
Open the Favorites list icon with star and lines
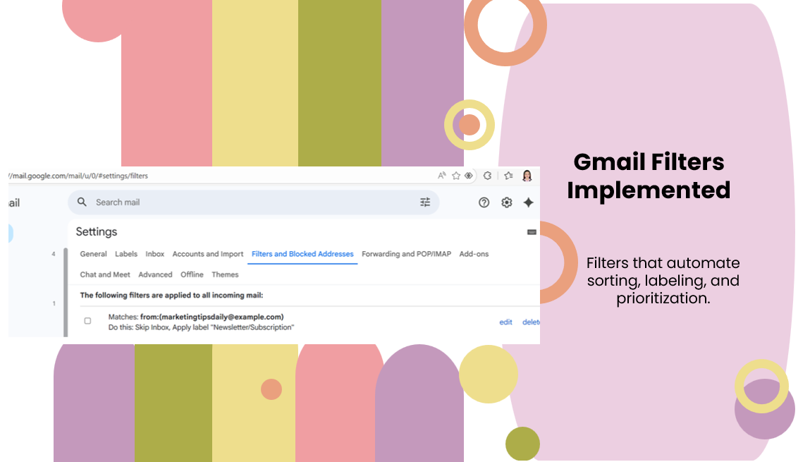tap(508, 176)
